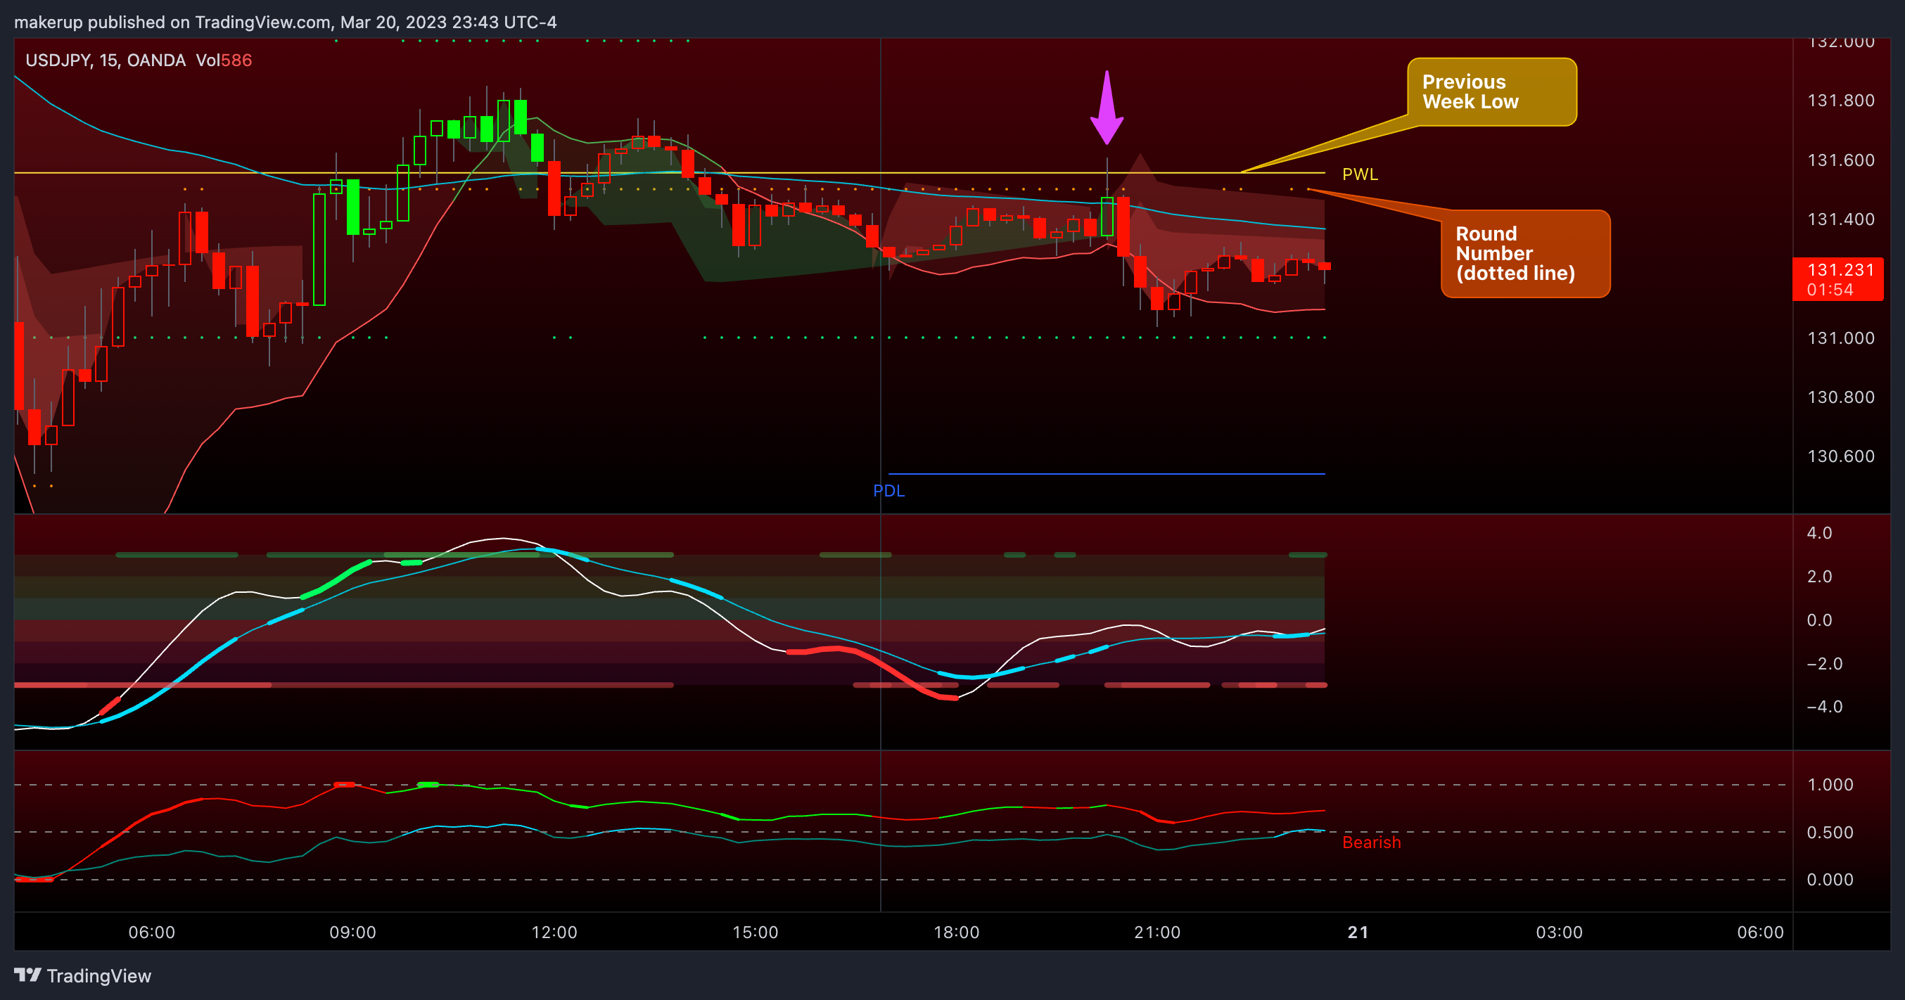Click the 'Round Number (dotted line)' orange callout
The image size is (1905, 1000).
(1525, 253)
